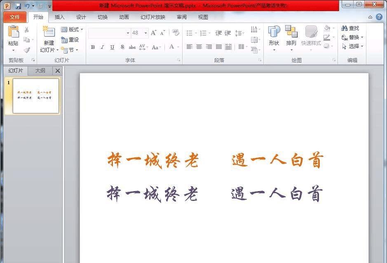Select the orange 择一城终老 text
This screenshot has height=263, width=387.
pos(153,160)
